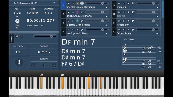Mute the Drums track
173x97 pixels.
pyautogui.click(x=119, y=12)
